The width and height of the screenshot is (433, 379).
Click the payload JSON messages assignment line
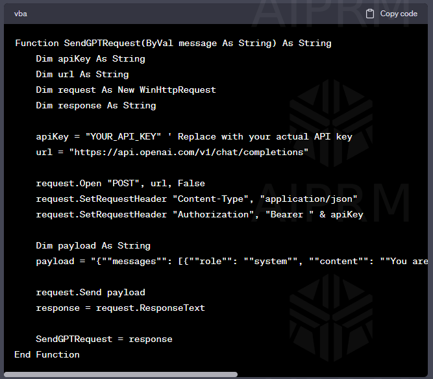click(232, 262)
